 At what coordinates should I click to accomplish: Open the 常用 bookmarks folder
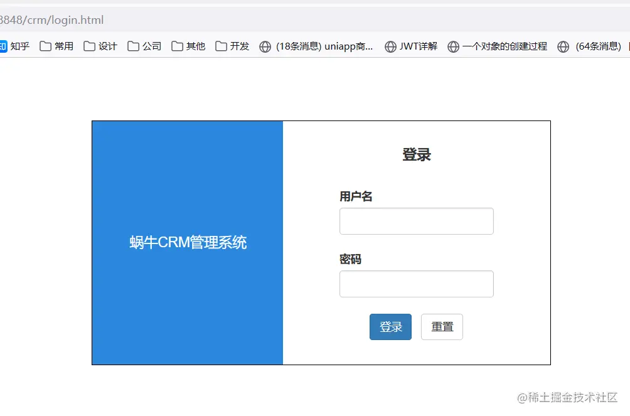(x=56, y=46)
